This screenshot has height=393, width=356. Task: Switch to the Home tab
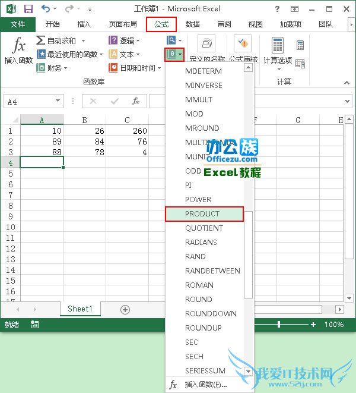click(x=53, y=24)
